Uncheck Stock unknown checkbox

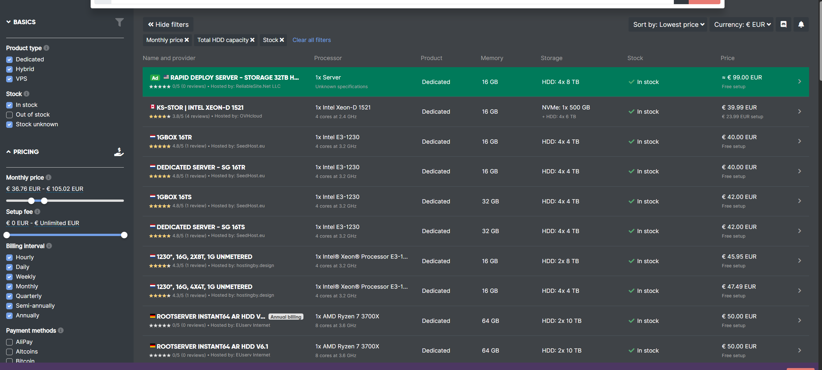pyautogui.click(x=9, y=124)
